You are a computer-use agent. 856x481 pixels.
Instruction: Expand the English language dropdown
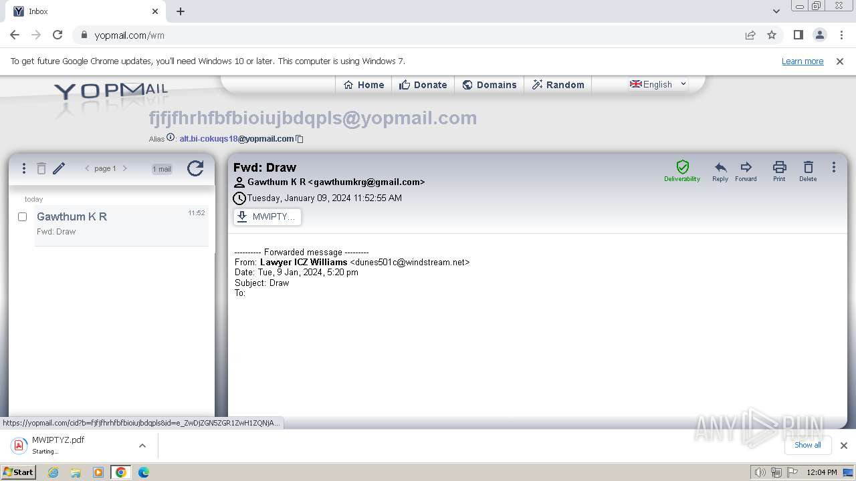(658, 84)
